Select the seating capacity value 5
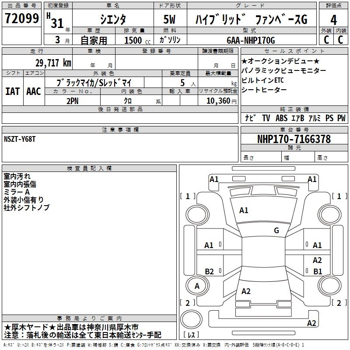Screen dimensions: 350x350 [x=182, y=83]
